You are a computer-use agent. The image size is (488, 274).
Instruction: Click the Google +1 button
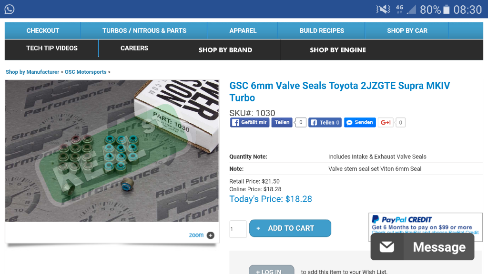click(x=386, y=122)
